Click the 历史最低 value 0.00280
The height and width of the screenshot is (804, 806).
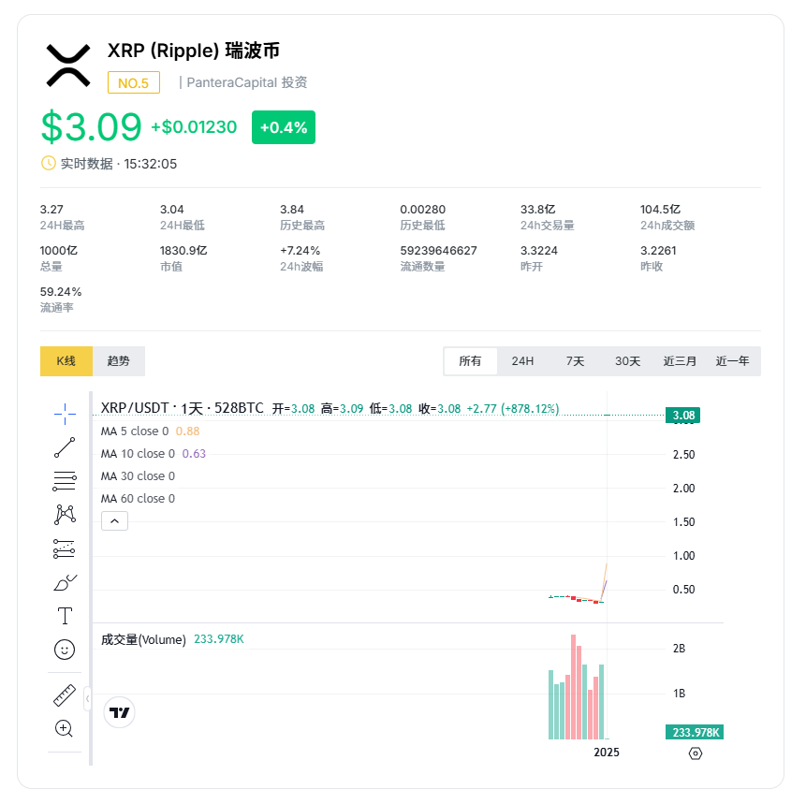click(x=423, y=210)
